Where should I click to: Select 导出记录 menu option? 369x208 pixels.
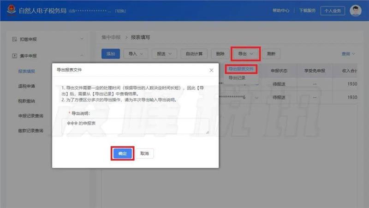click(237, 78)
